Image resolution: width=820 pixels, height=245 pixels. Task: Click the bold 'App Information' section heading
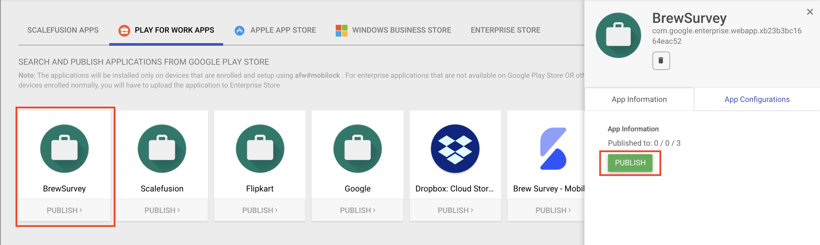coord(633,129)
